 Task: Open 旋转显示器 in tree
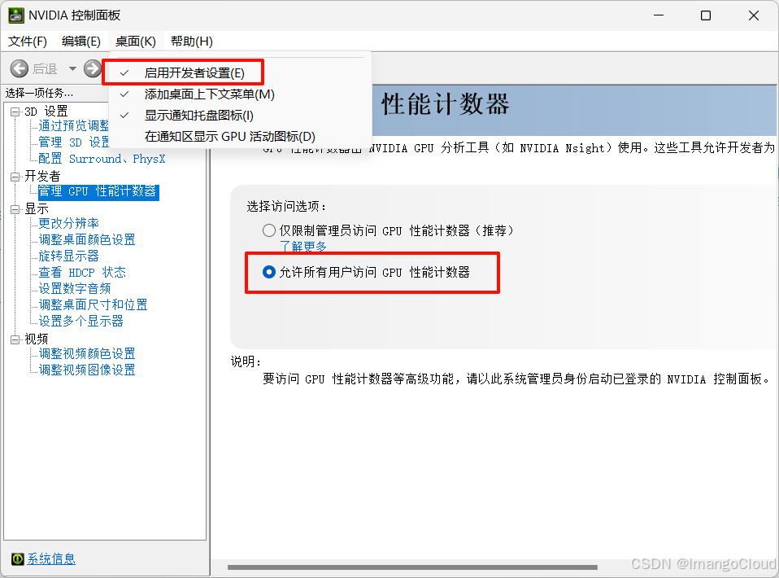[68, 256]
